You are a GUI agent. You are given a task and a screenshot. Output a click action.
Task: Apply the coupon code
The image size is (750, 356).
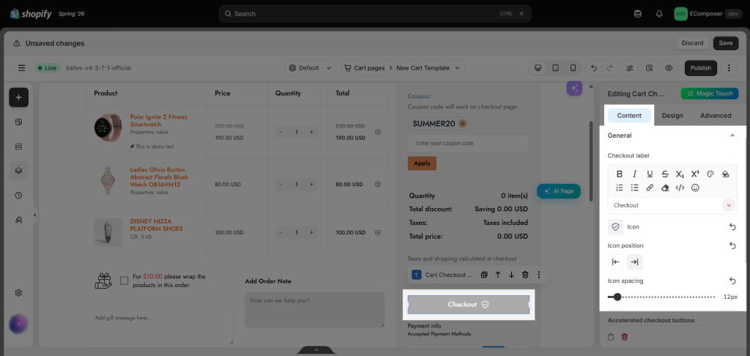point(422,163)
